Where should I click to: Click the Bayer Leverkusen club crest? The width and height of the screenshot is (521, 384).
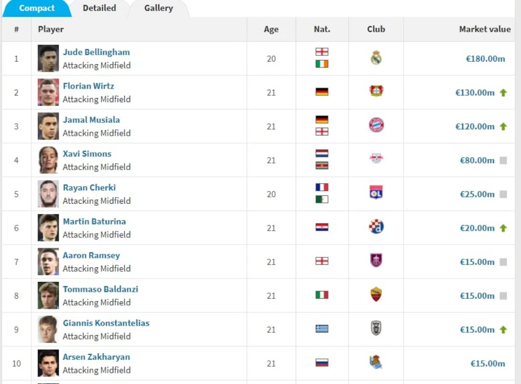pyautogui.click(x=376, y=91)
